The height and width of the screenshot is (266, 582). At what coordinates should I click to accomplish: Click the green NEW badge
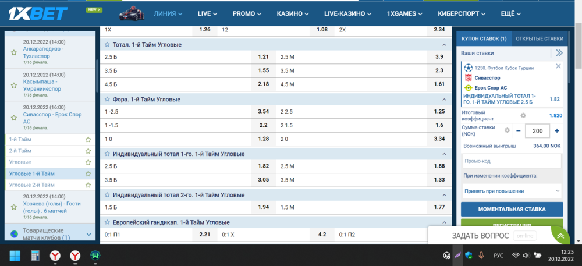[94, 10]
